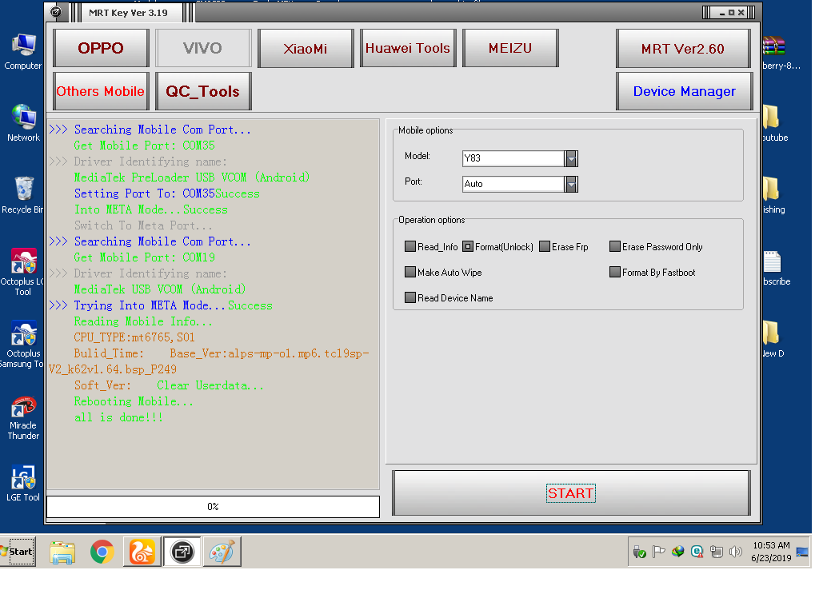Enable the Erase Frp checkbox
The height and width of the screenshot is (614, 819).
coord(544,246)
